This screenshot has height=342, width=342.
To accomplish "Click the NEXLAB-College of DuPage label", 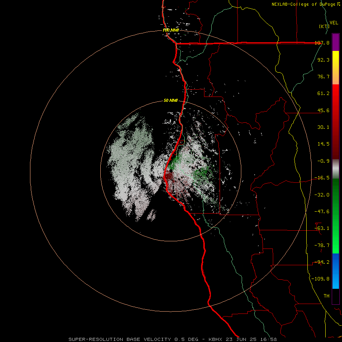I will point(304,4).
